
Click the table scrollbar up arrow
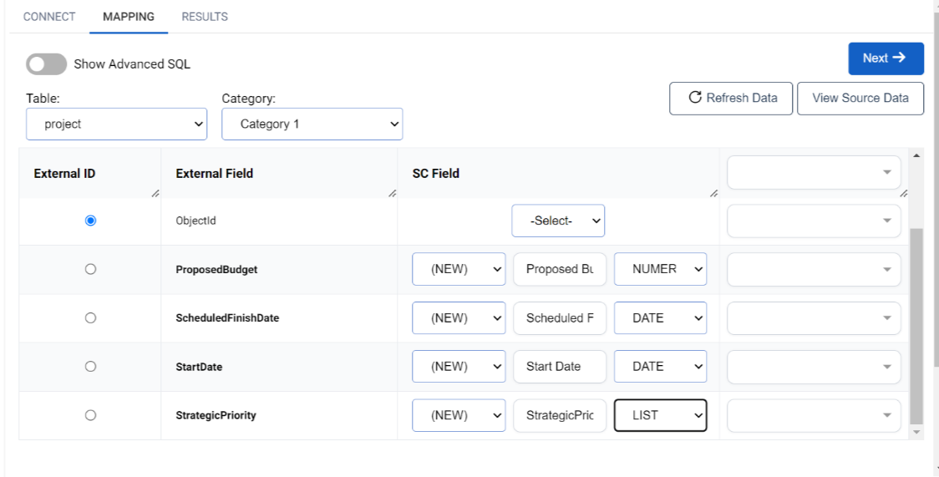click(x=916, y=155)
